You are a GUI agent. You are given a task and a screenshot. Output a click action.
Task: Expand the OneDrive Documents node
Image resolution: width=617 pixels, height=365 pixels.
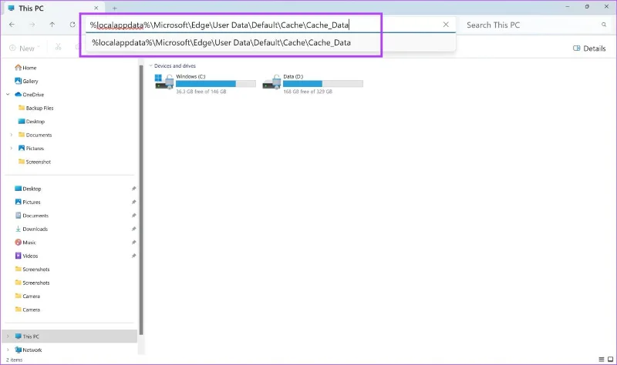click(x=11, y=135)
